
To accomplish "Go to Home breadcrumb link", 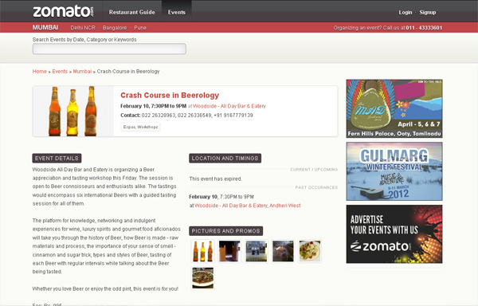I will [40, 71].
